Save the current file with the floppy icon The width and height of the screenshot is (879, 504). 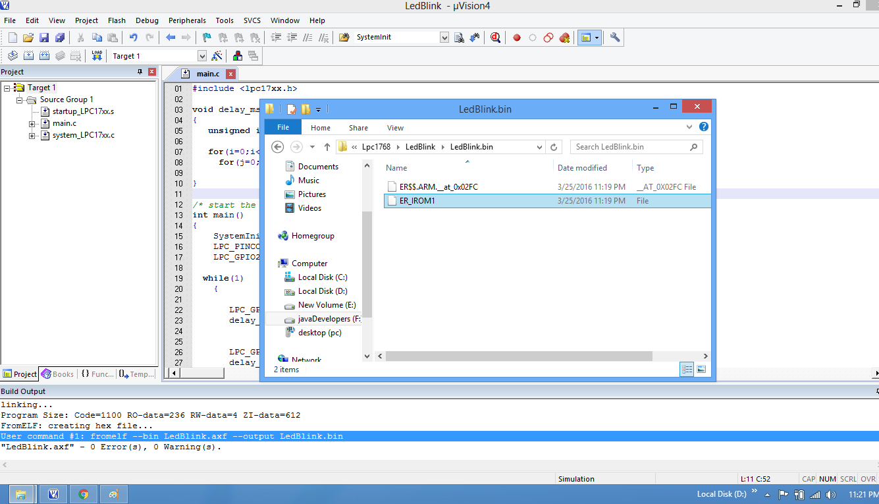(x=44, y=38)
